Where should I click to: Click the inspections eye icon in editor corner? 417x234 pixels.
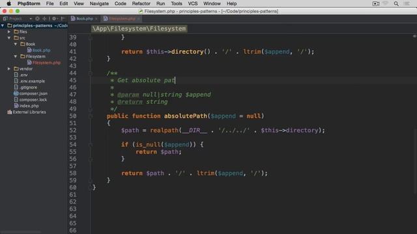tap(414, 36)
